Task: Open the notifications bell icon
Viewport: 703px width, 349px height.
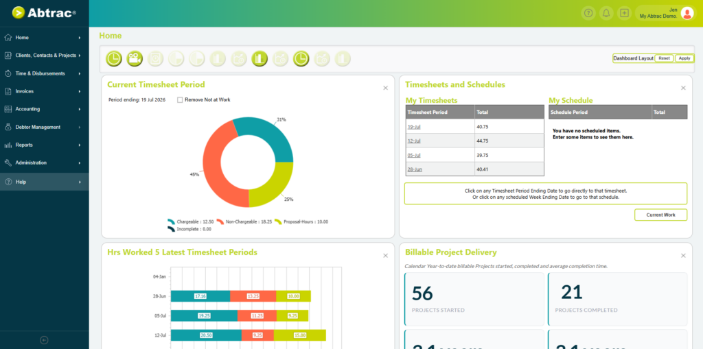Action: click(x=606, y=14)
